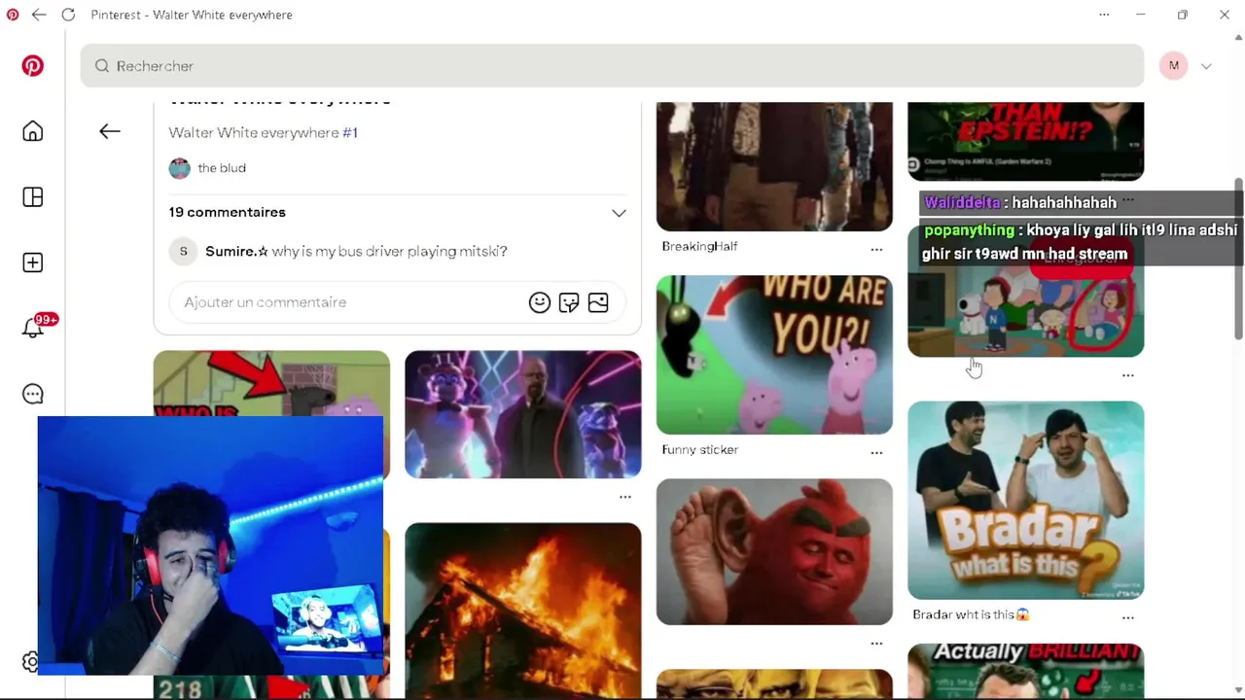1245x700 pixels.
Task: Insert emoji in comment box
Action: pyautogui.click(x=540, y=302)
